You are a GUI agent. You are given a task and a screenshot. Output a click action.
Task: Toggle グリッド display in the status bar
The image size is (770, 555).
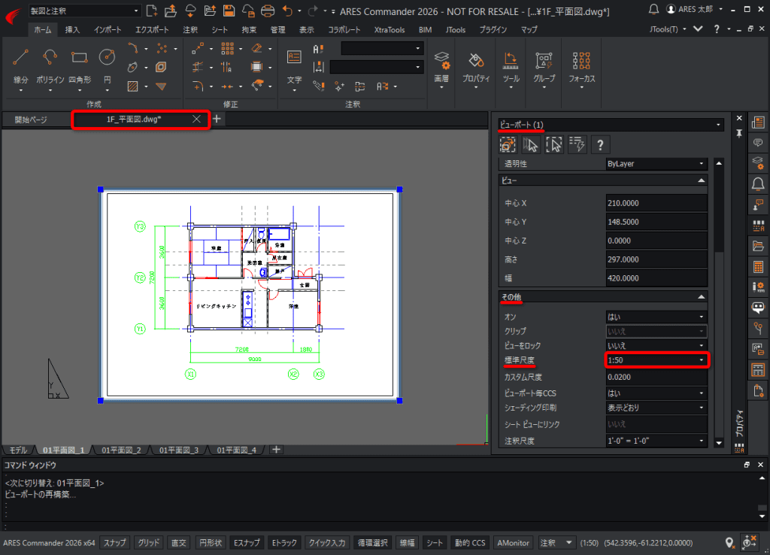tap(149, 543)
